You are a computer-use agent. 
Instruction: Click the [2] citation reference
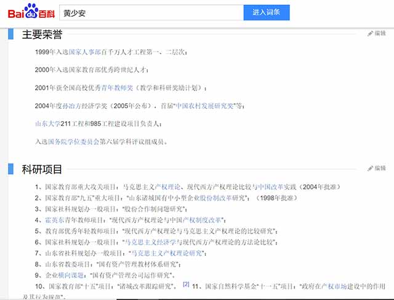click(186, 285)
